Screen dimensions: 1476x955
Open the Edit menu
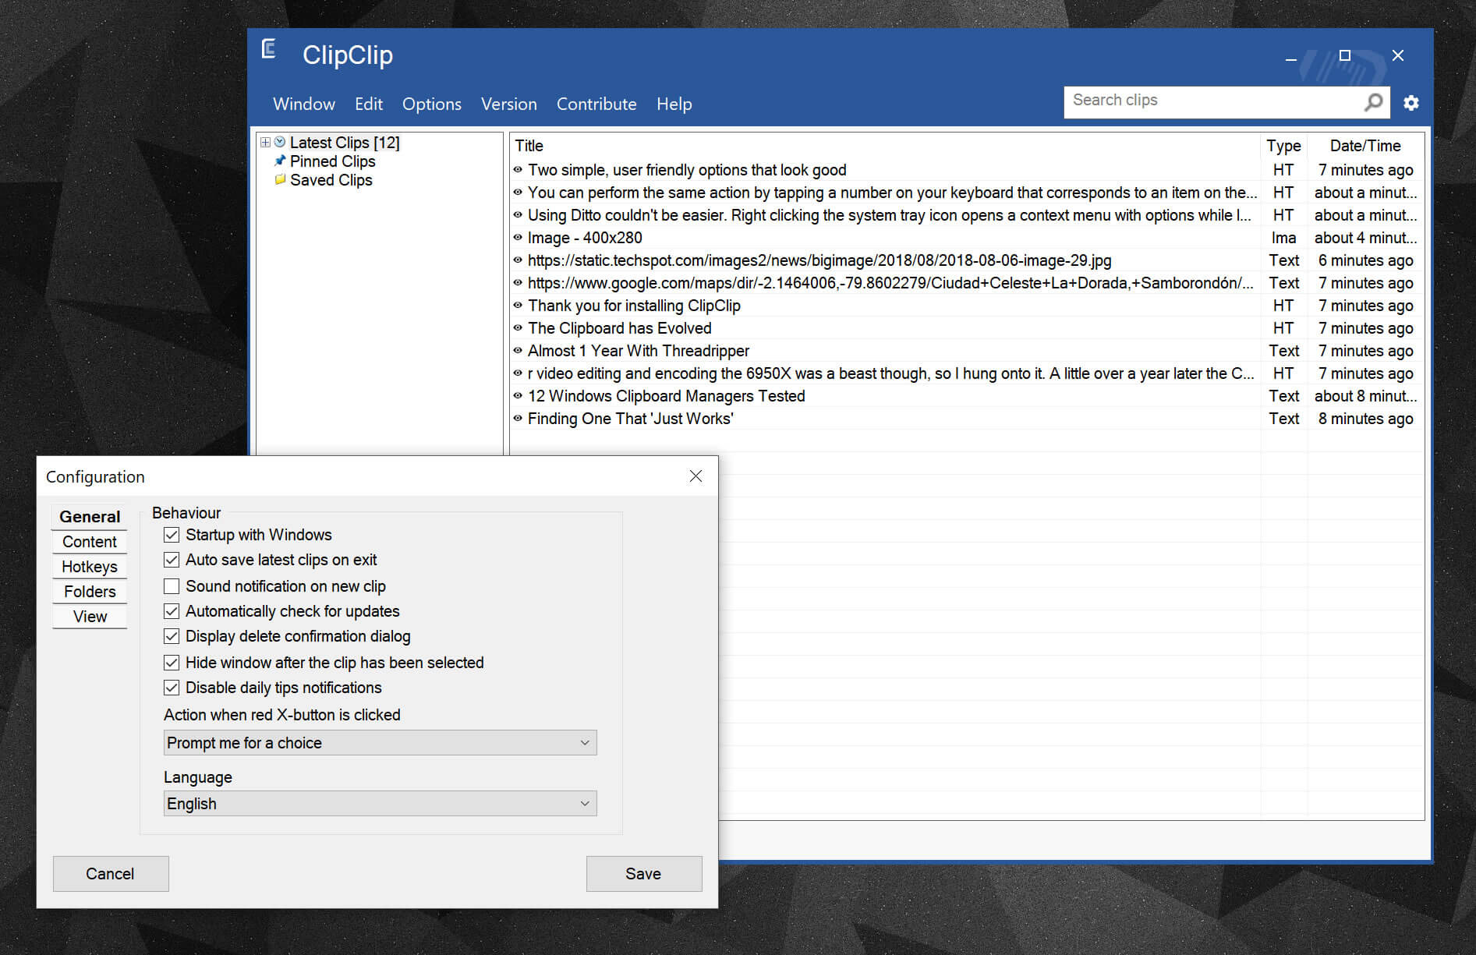tap(368, 104)
